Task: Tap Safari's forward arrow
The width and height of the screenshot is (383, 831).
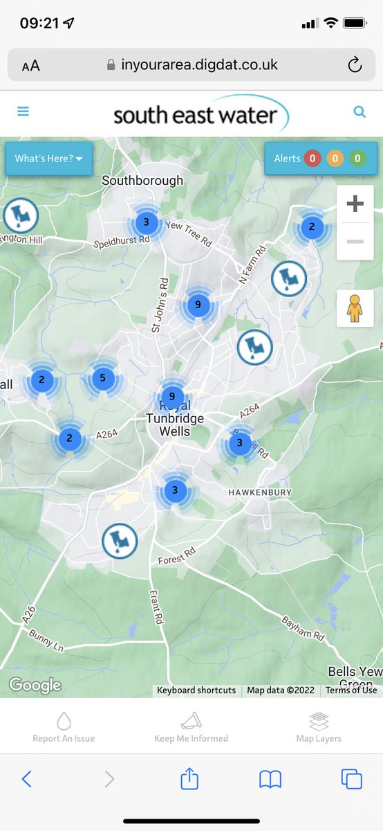Action: [x=109, y=779]
